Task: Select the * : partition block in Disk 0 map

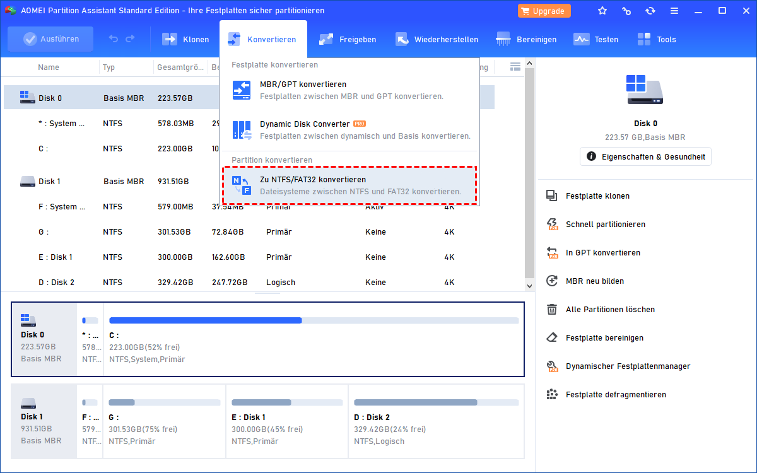Action: click(90, 339)
